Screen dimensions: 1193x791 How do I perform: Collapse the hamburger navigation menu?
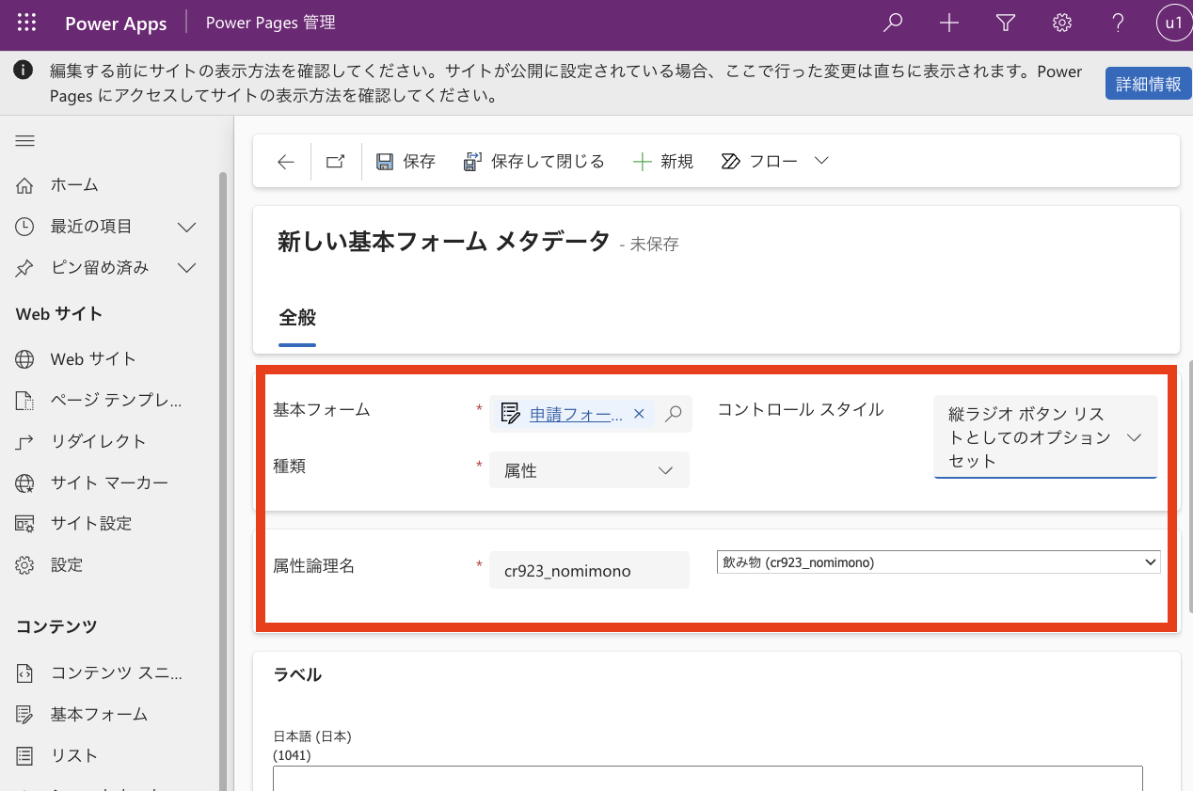click(x=25, y=141)
